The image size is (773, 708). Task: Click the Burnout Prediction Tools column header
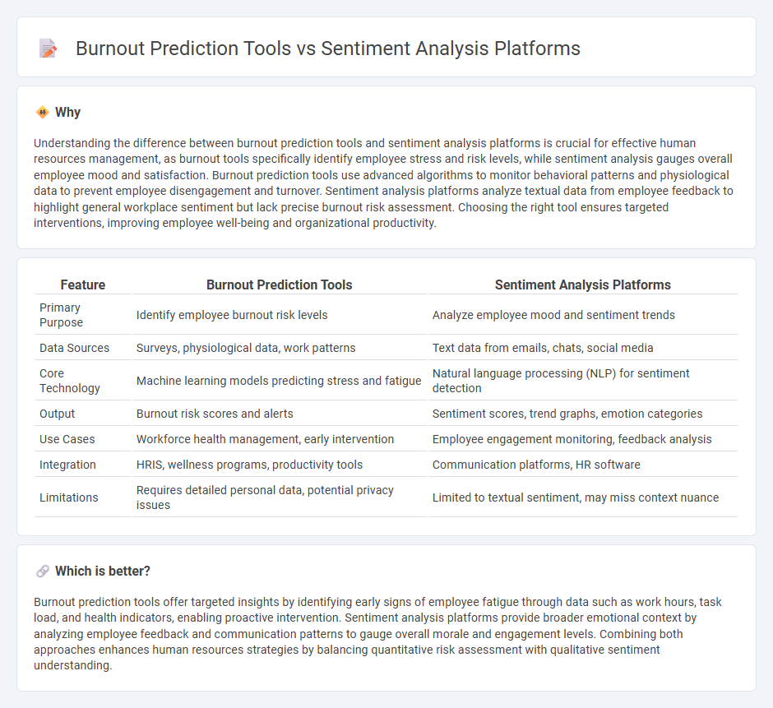click(x=279, y=285)
